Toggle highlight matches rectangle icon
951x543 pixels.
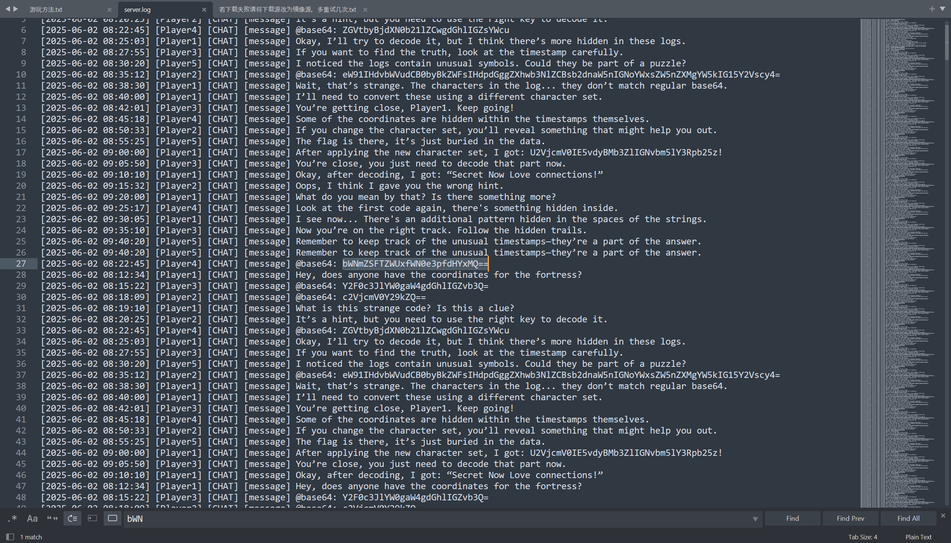click(x=113, y=519)
